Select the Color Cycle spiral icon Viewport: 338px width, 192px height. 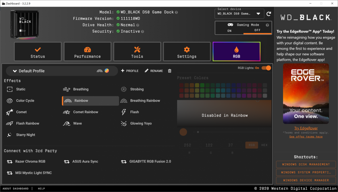(x=10, y=101)
